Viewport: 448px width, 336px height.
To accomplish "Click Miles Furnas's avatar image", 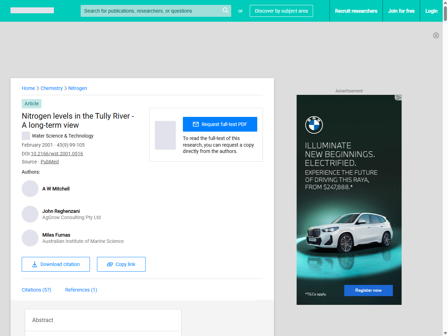I will click(30, 238).
